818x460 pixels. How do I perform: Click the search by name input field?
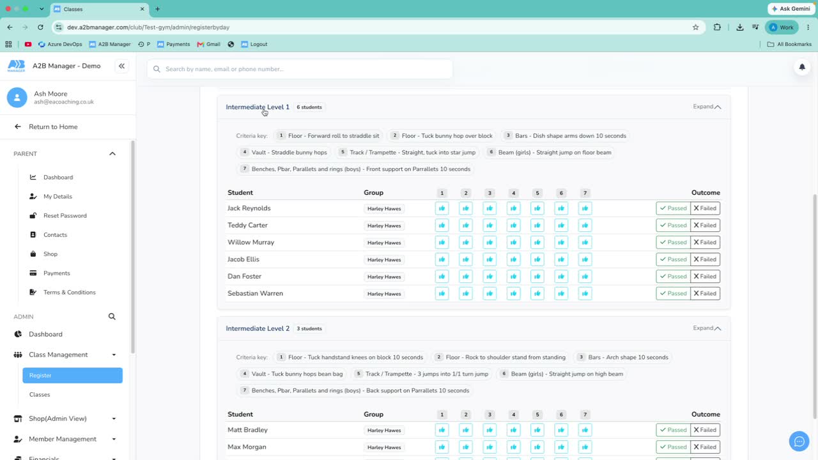tap(300, 69)
